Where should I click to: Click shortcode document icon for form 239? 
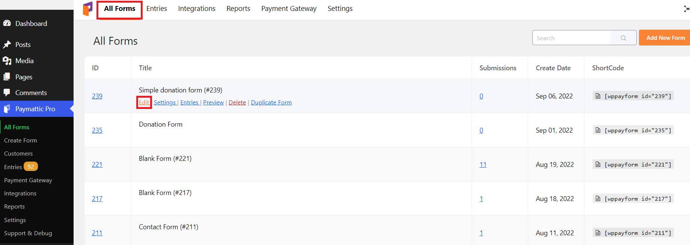[x=598, y=96]
